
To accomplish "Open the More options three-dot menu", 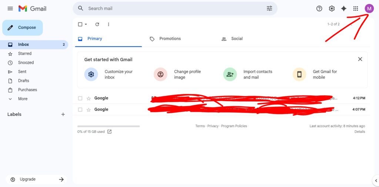I will click(108, 24).
